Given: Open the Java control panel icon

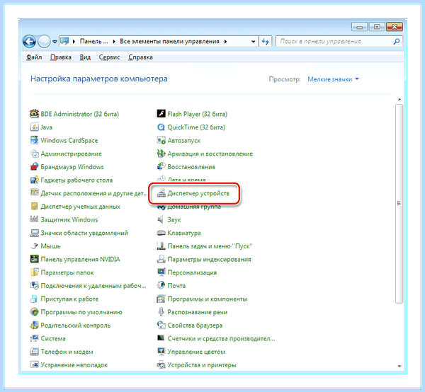Looking at the screenshot, I should tap(34, 127).
